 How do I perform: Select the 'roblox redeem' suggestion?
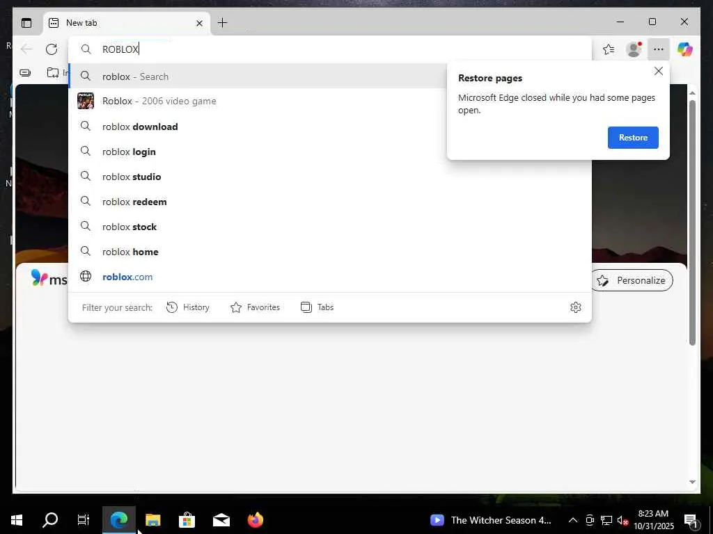(330, 202)
